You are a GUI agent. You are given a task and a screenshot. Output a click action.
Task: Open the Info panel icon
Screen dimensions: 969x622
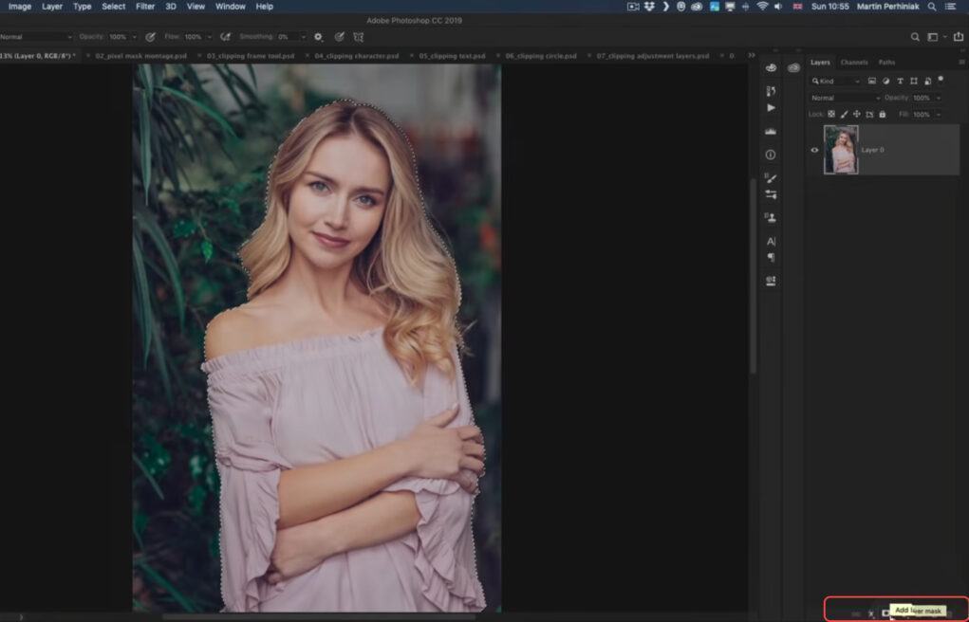coord(771,155)
